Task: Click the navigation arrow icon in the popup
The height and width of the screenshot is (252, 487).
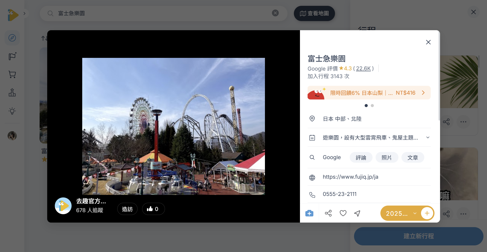Action: 357,213
